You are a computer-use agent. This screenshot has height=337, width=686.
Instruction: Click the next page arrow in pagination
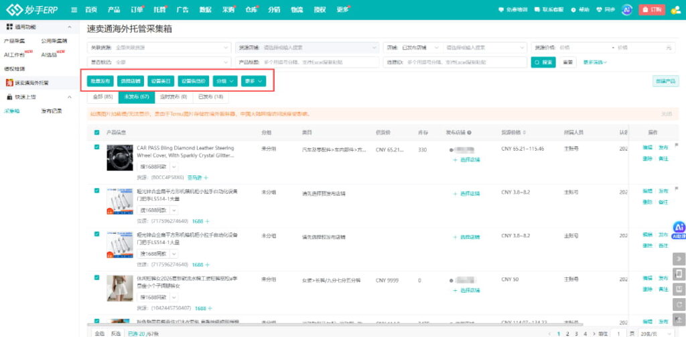pos(594,334)
